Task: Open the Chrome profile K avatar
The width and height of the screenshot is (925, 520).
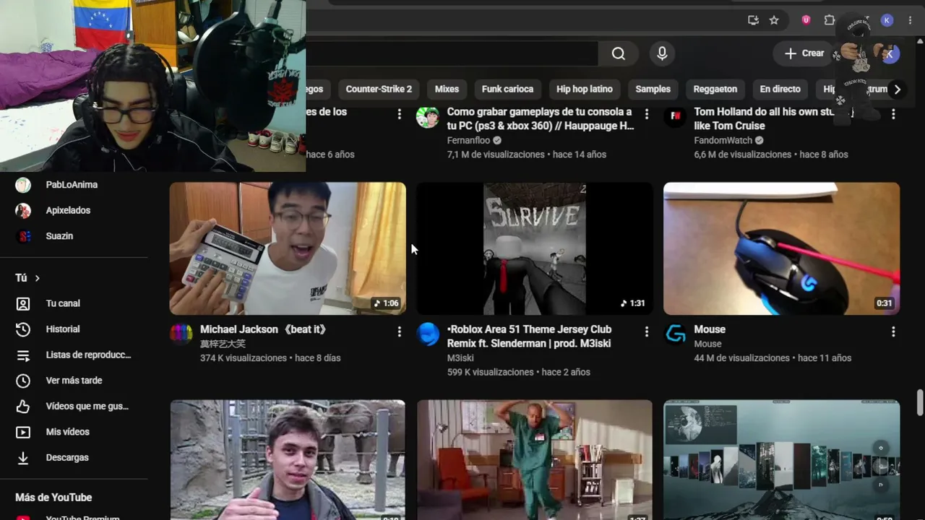Action: click(x=887, y=20)
